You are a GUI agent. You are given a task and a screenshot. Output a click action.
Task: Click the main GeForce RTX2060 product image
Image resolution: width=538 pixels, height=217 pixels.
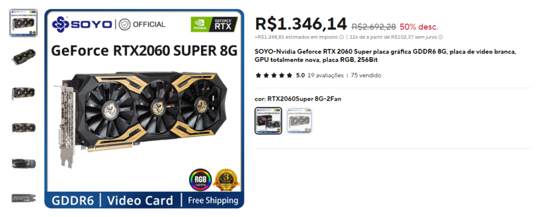click(144, 108)
